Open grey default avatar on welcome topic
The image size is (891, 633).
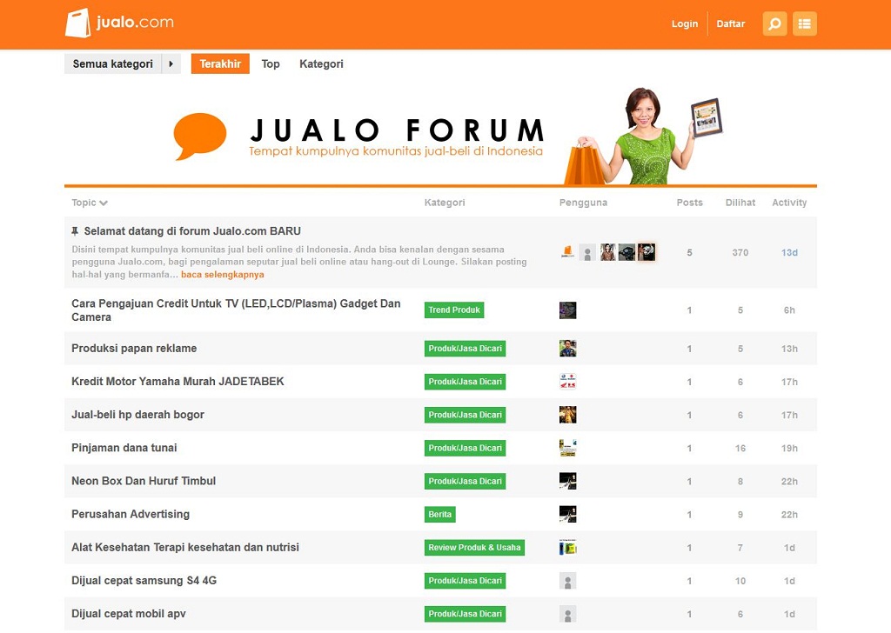587,252
